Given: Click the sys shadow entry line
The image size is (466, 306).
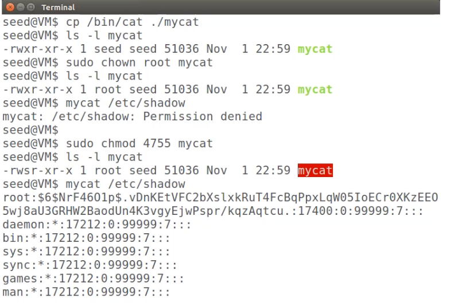Looking at the screenshot, I should point(86,252).
